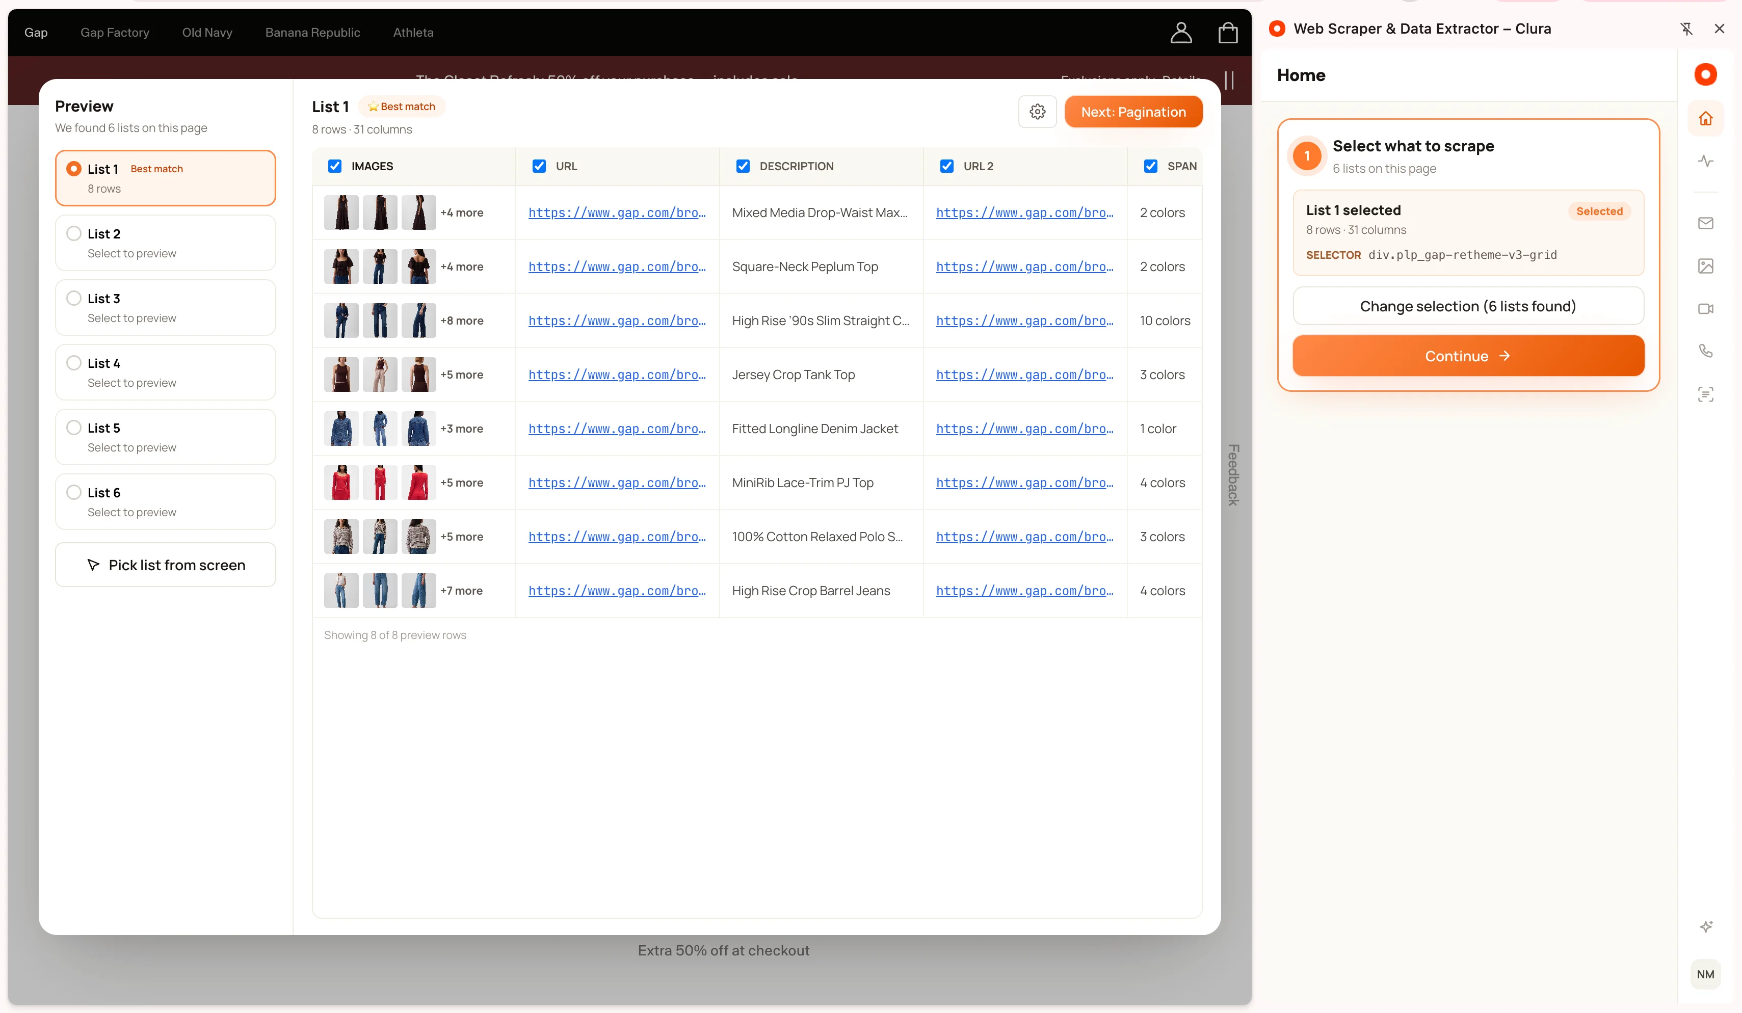
Task: Uncheck the IMAGES column checkbox
Action: click(x=334, y=166)
